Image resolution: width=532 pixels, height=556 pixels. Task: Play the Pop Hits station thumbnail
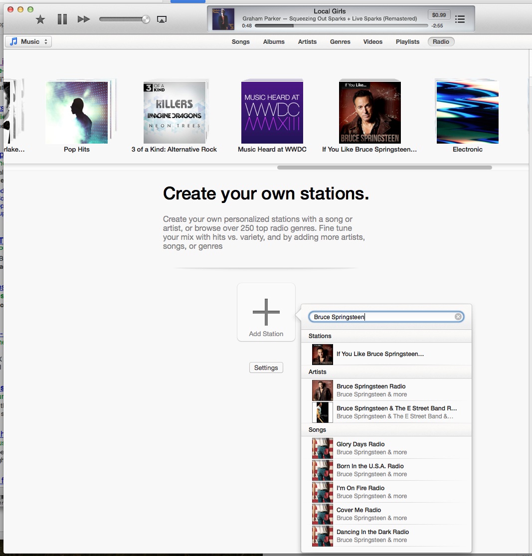coord(77,113)
